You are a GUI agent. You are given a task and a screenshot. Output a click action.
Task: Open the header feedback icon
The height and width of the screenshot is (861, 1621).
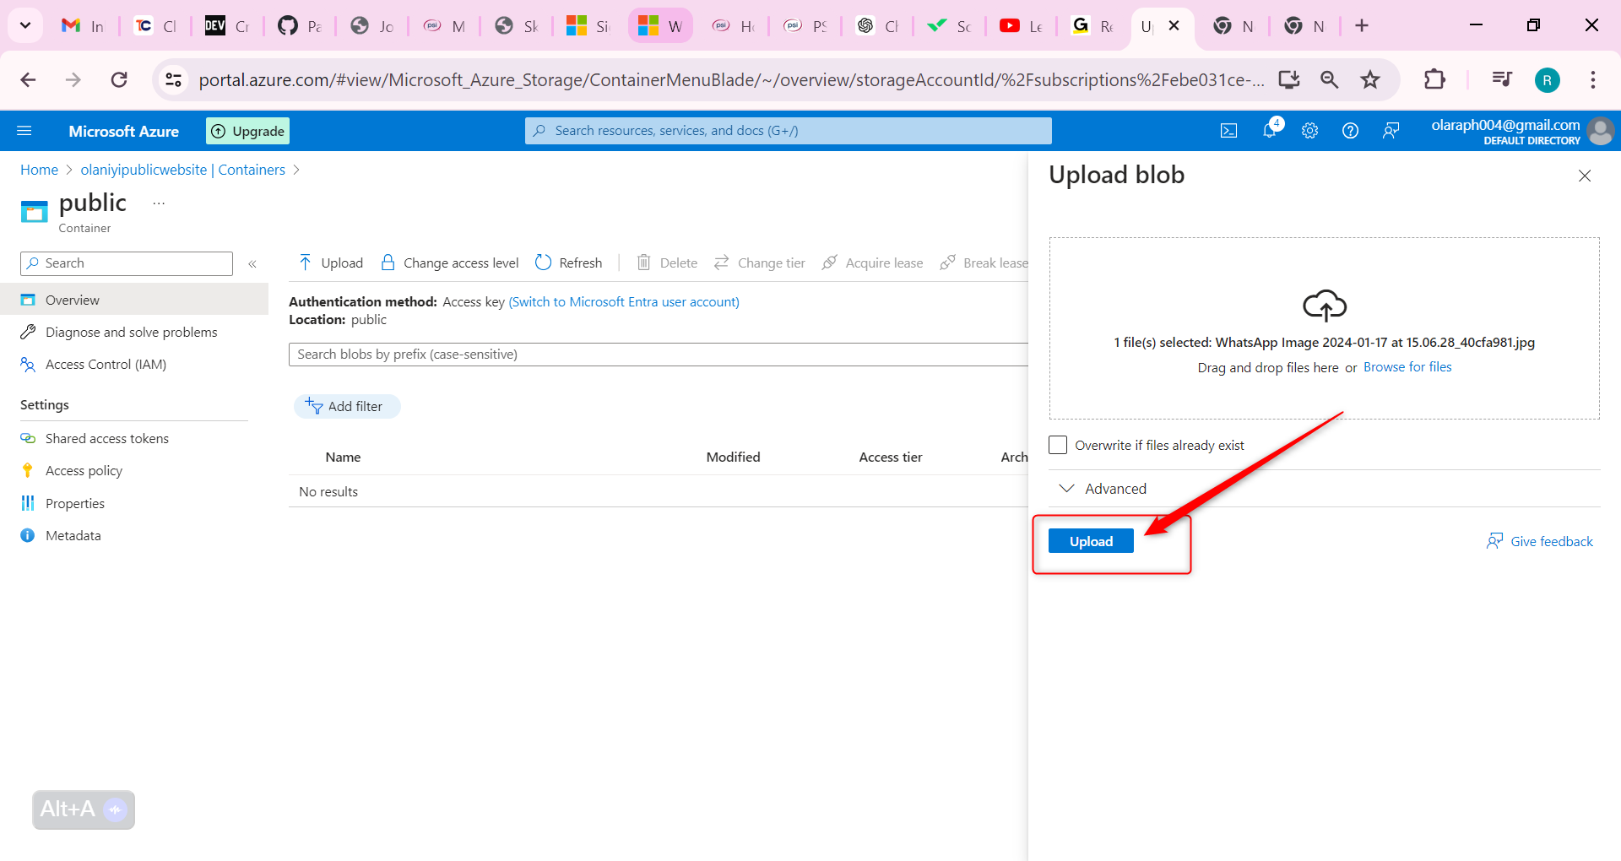tap(1391, 131)
